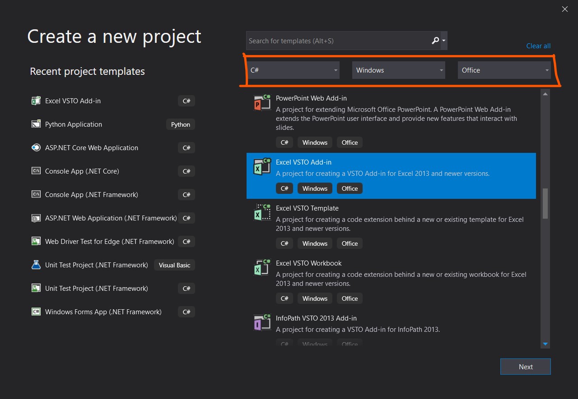578x399 pixels.
Task: Select InfoPath VSTO 2013 Add-in title
Action: (316, 318)
